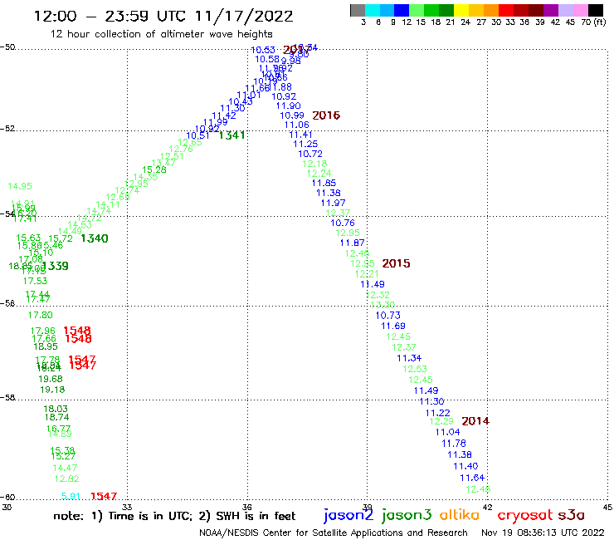Click the wave height value '17.80'

tap(41, 315)
